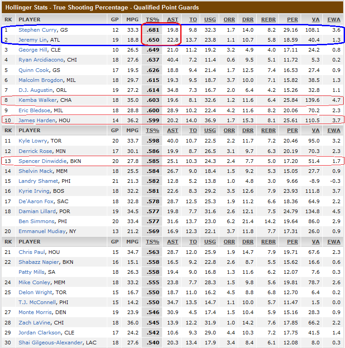Screen dimensions: 345x348
Task: Click the Jeremy Lin player link
Action: (x=34, y=40)
